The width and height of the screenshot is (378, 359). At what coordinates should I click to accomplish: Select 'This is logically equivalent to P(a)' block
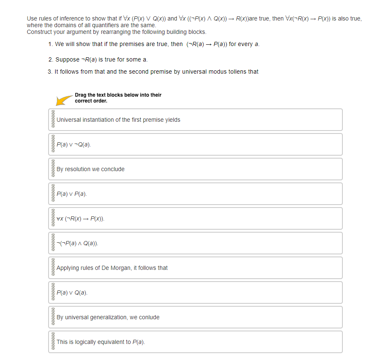(x=195, y=342)
